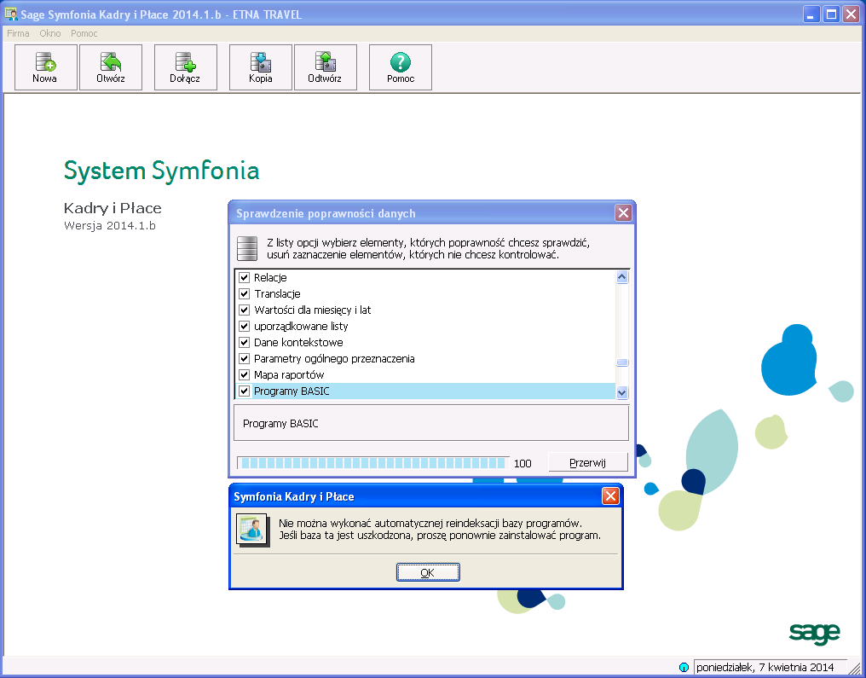
Task: Click the list scrollbar up arrow
Action: coord(622,277)
